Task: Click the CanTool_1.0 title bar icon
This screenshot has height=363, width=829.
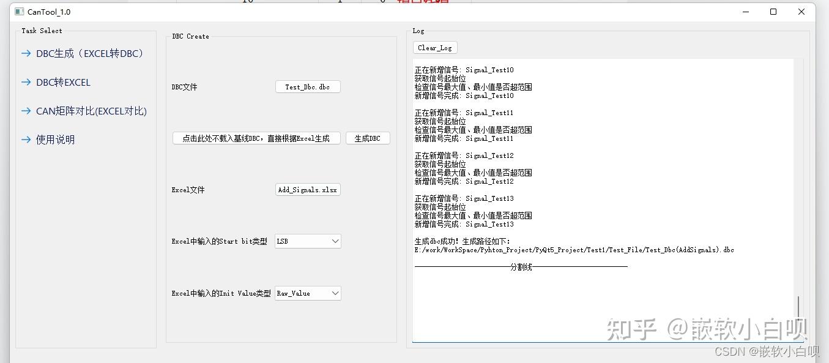Action: coord(18,11)
